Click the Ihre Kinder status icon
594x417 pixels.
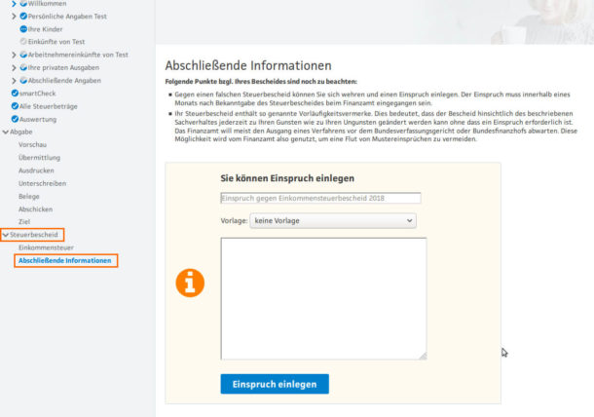coord(23,29)
